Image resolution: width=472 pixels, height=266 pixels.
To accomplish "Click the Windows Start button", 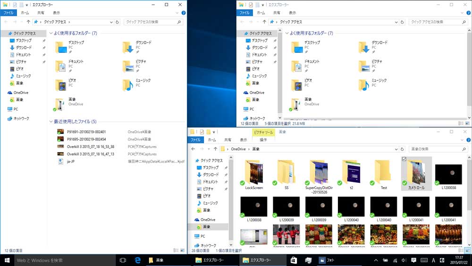I will click(7, 260).
